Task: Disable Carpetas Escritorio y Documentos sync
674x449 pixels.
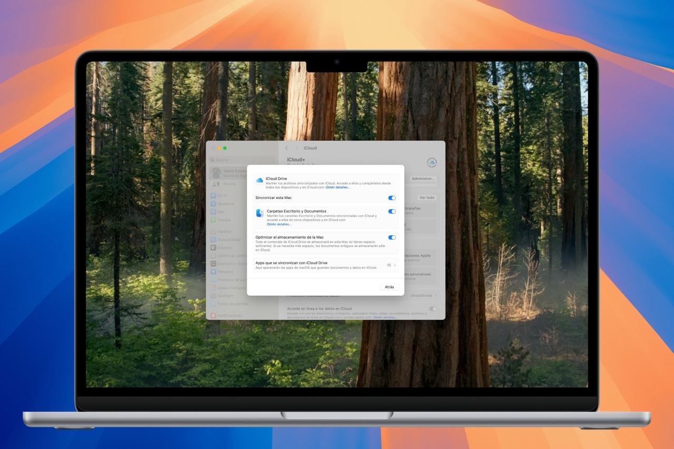Action: pyautogui.click(x=392, y=212)
